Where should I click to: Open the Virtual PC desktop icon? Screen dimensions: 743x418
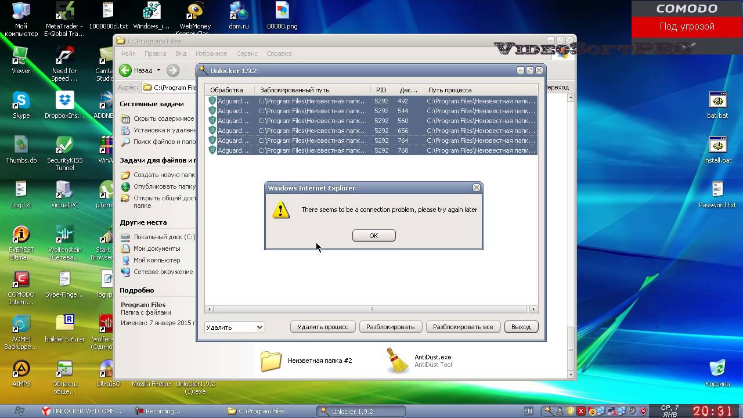click(64, 194)
